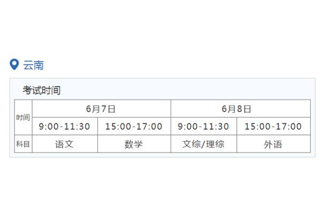
Task: Click the blue location pin icon
Action: coord(14,65)
